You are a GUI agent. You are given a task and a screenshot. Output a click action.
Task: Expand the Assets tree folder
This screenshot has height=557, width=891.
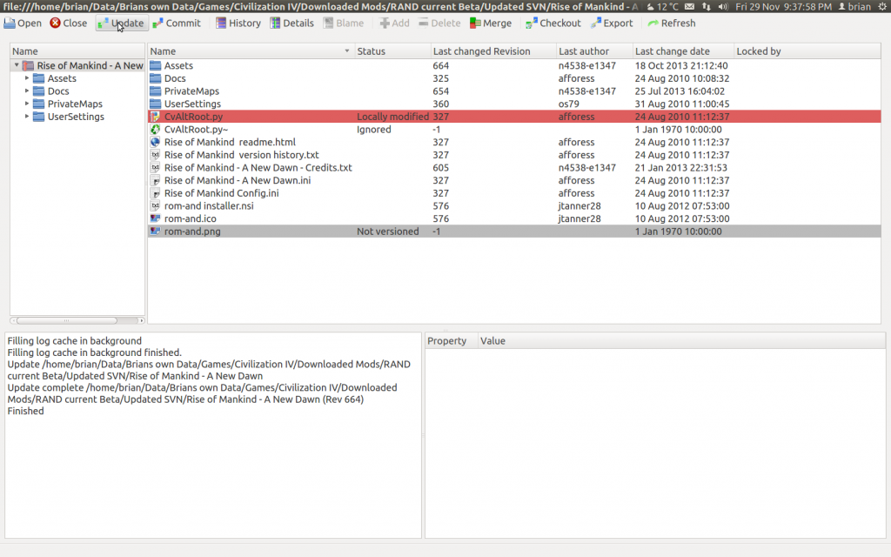27,78
